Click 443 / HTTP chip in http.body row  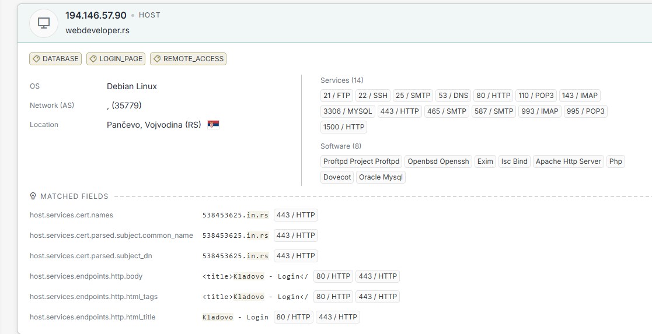[378, 276]
